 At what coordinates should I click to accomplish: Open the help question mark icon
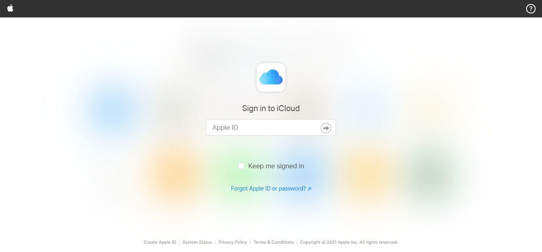point(531,9)
